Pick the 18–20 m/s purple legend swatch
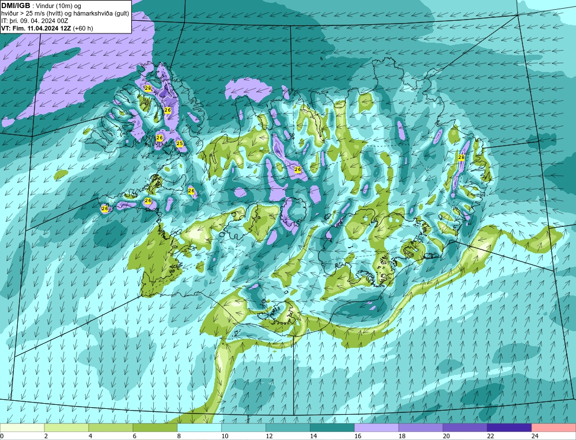 [420, 428]
